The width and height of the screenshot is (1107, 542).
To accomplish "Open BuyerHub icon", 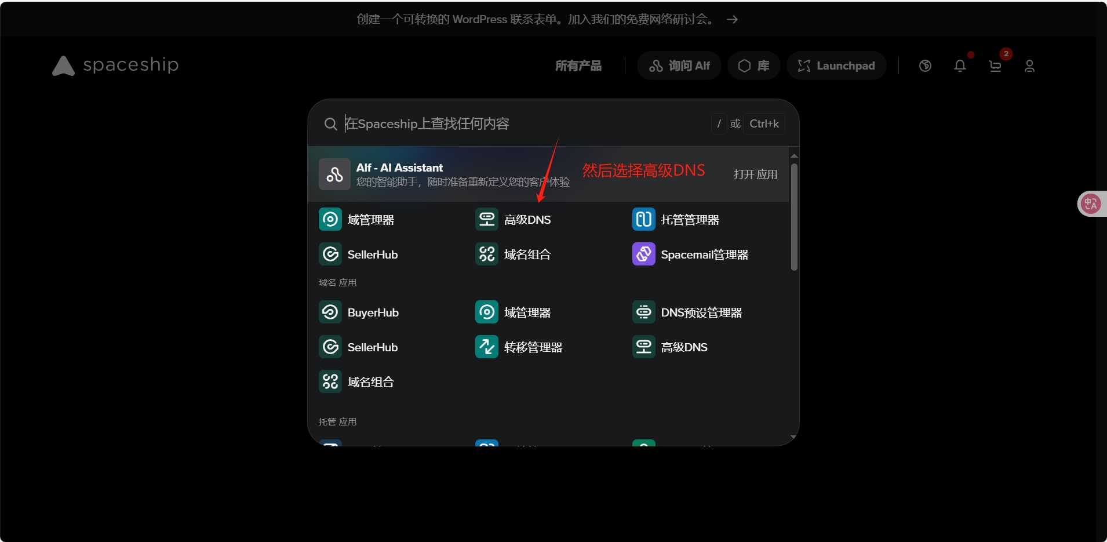I will coord(330,312).
